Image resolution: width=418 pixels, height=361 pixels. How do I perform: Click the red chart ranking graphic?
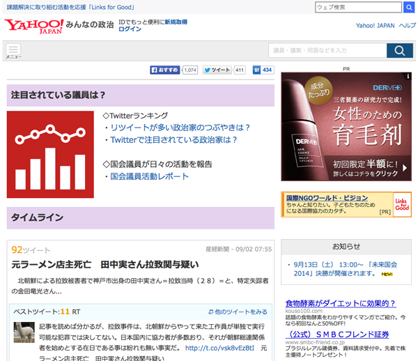pyautogui.click(x=50, y=149)
